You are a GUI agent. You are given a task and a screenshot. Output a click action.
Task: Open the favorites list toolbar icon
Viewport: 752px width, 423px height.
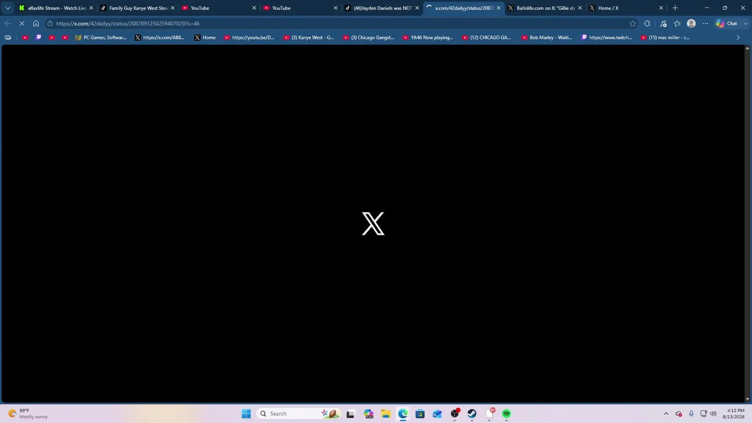click(677, 23)
